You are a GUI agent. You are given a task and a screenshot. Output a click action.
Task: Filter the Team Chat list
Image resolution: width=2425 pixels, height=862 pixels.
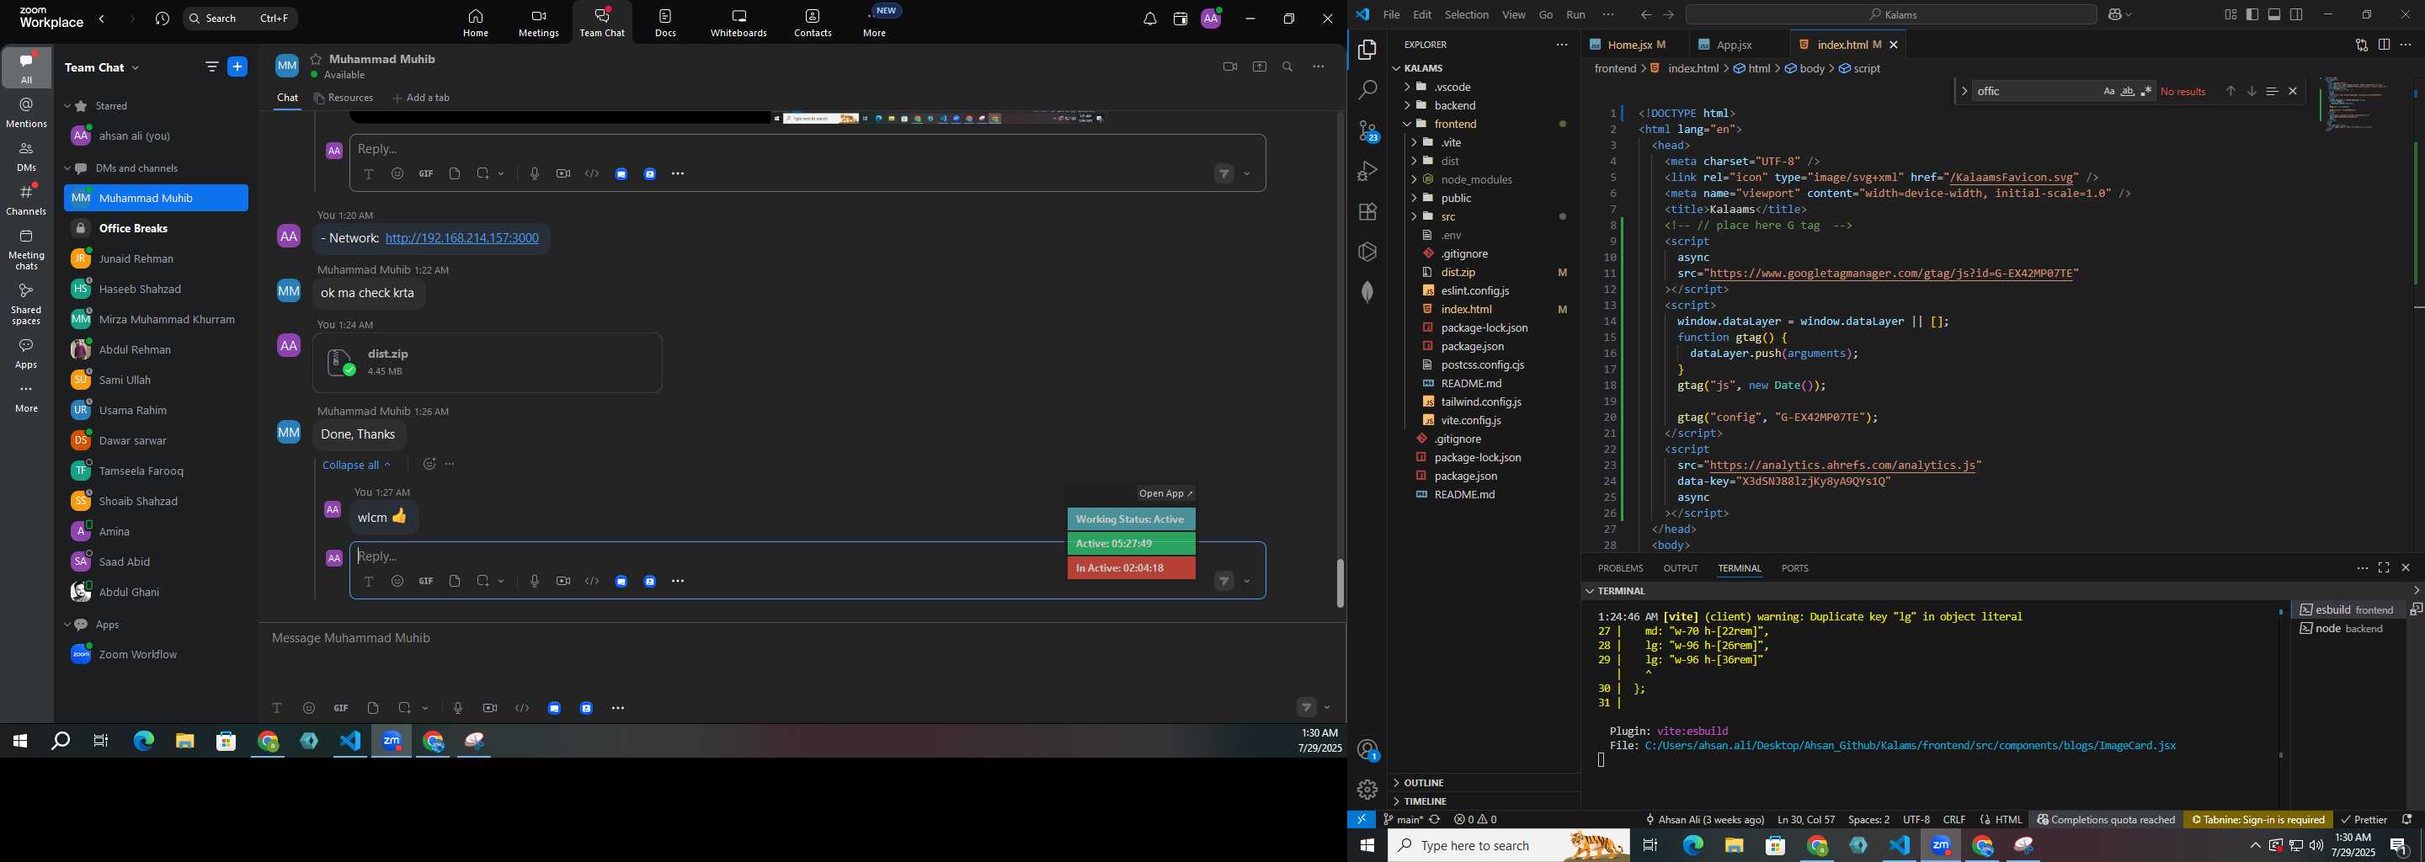coord(212,67)
